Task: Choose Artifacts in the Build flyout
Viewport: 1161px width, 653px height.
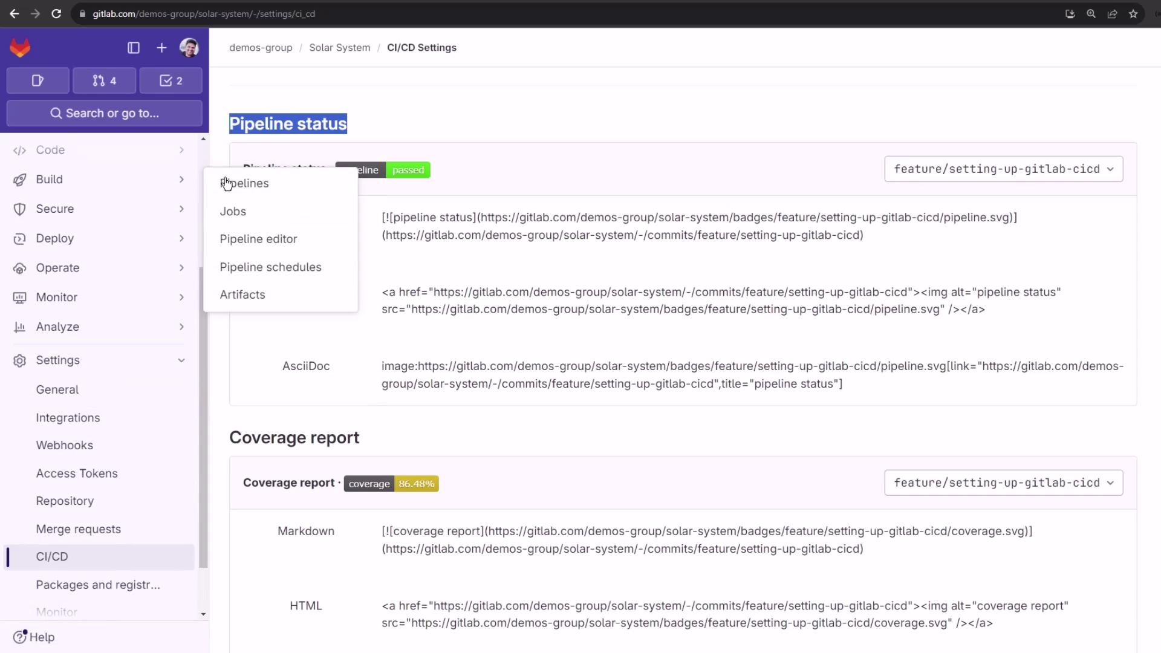Action: click(x=242, y=294)
